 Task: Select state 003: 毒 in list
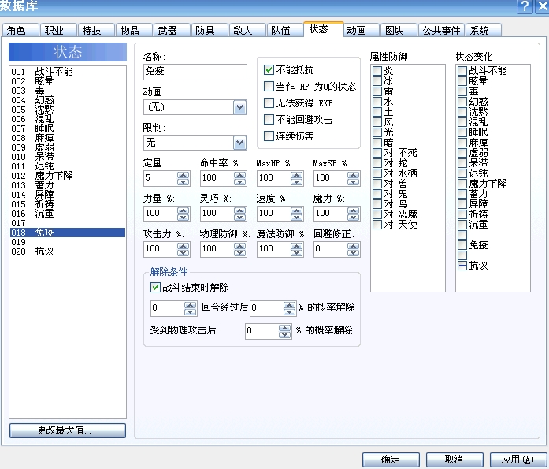coord(68,91)
